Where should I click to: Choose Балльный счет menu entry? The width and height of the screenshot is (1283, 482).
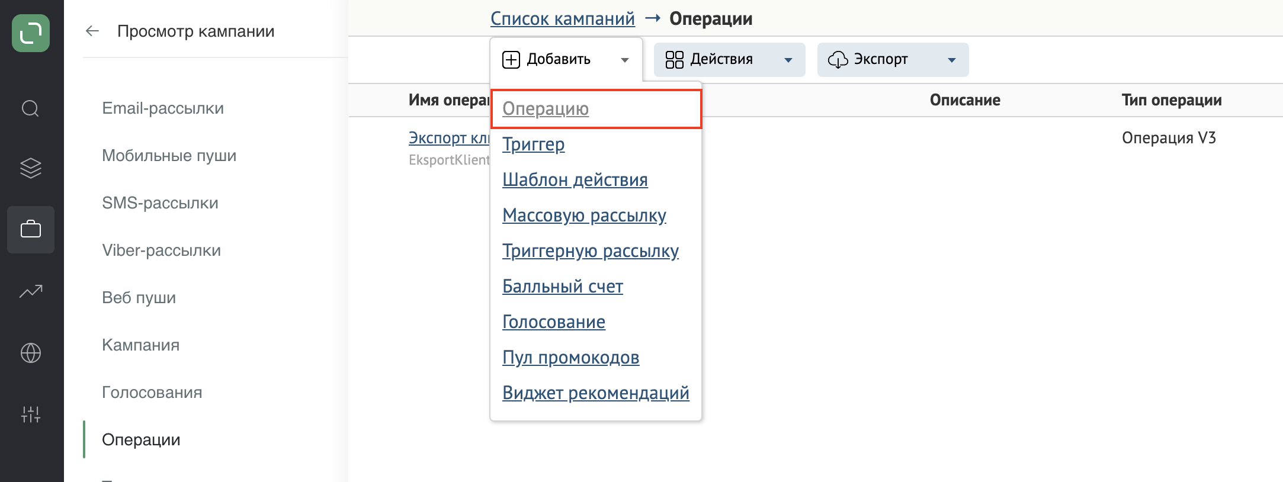pos(562,287)
